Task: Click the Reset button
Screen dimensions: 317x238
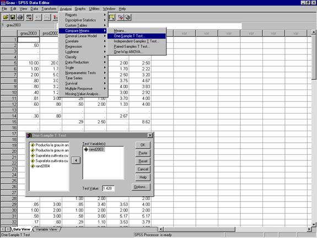Action: click(143, 161)
